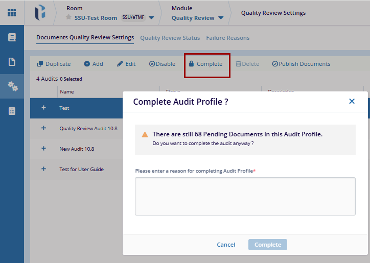Screen dimensions: 370x263
Task: Expand the New Audit 10.8 row
Action: coord(43,149)
